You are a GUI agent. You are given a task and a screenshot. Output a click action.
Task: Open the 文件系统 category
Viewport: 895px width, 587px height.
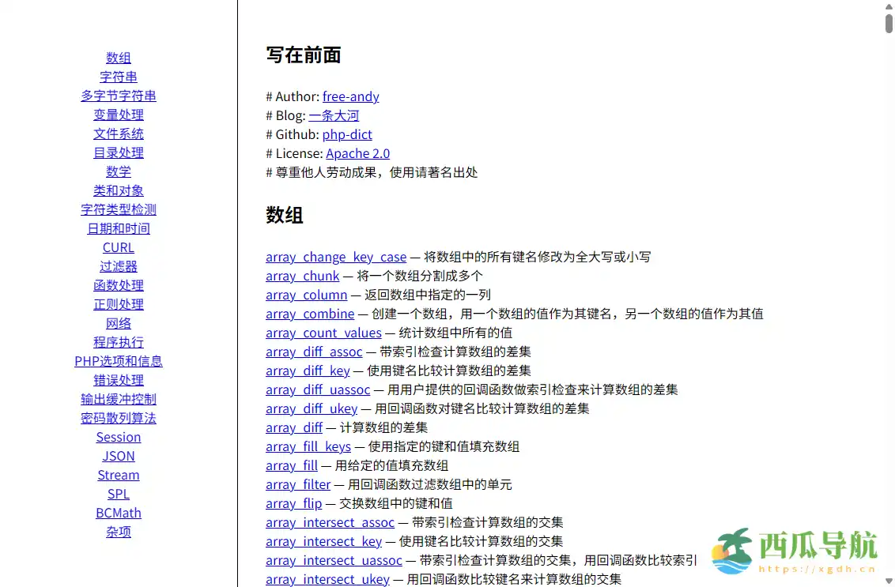tap(118, 134)
